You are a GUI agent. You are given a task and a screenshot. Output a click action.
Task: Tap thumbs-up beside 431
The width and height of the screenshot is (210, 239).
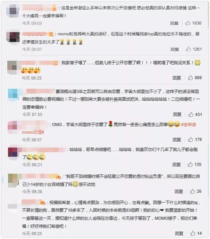click(191, 115)
